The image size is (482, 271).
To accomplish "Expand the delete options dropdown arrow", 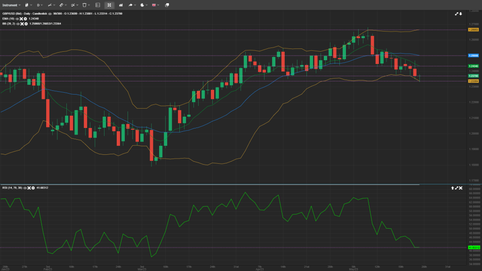I will 89,5.
